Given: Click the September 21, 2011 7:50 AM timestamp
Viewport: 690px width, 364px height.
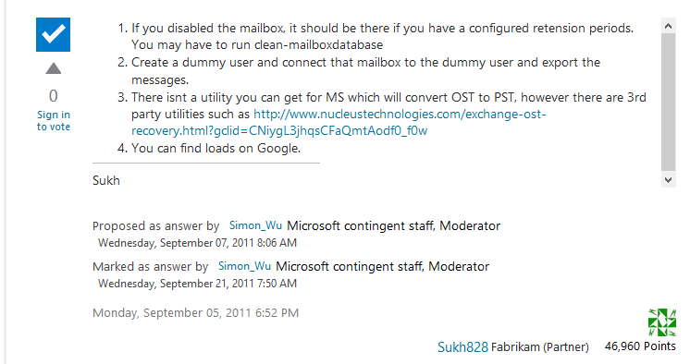Looking at the screenshot, I should tap(197, 283).
